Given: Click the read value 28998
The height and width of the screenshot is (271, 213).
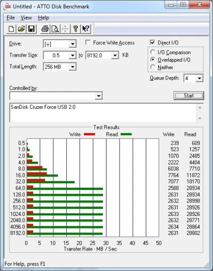Looking at the screenshot, I should [x=193, y=201].
